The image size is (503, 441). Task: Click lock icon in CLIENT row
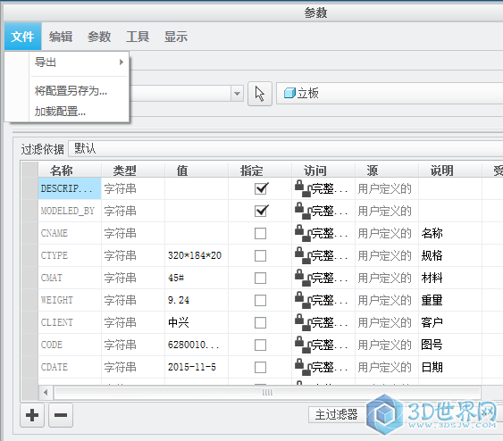click(303, 322)
